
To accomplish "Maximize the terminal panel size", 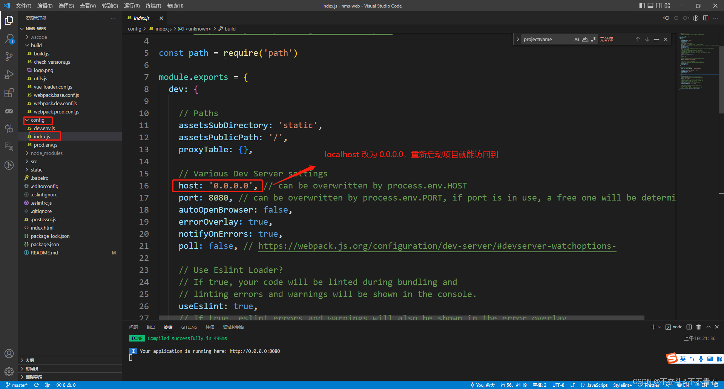I will coord(708,327).
